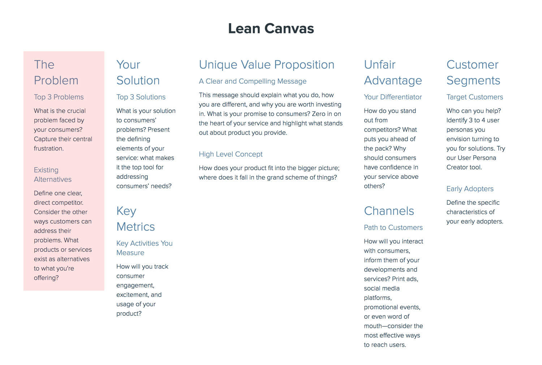Select the Key Metrics heading

pos(135,219)
